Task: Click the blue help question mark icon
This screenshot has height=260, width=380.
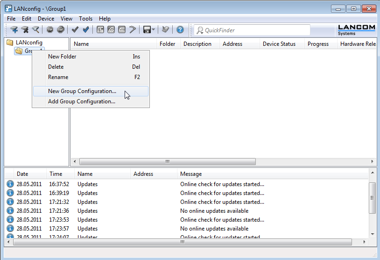Action: 180,30
